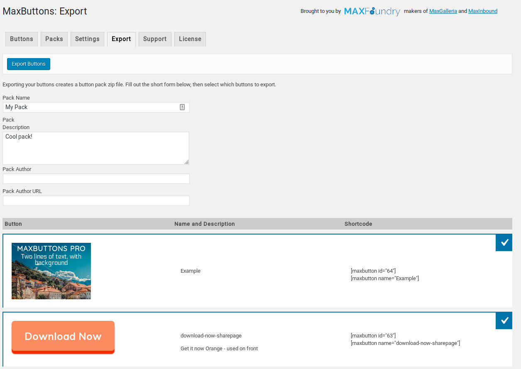Click the name 'download-now-sharepage'
Image resolution: width=521 pixels, height=369 pixels.
tap(211, 336)
